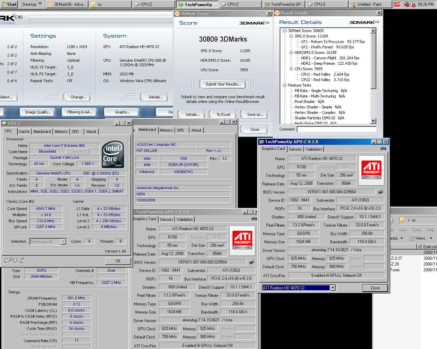Click the ATI Radeon logo in front GPU-Z

[371, 170]
